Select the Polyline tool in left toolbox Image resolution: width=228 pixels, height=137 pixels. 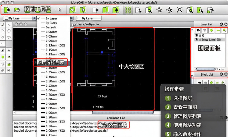point(3,44)
